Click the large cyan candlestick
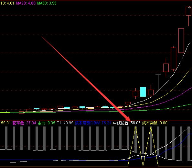The image size is (192, 168). [x=143, y=92]
